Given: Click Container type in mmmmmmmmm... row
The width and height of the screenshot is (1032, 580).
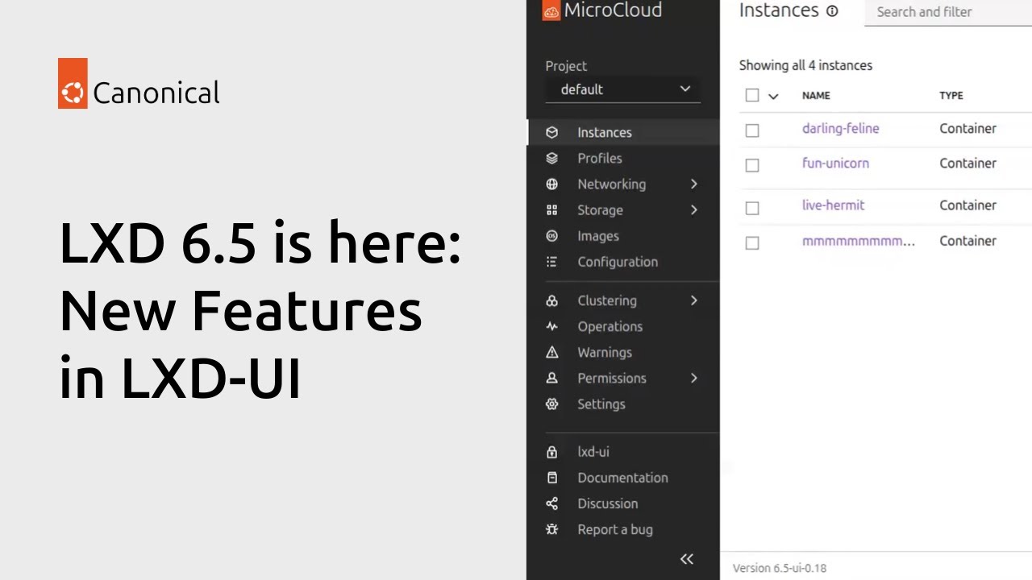Looking at the screenshot, I should [967, 241].
